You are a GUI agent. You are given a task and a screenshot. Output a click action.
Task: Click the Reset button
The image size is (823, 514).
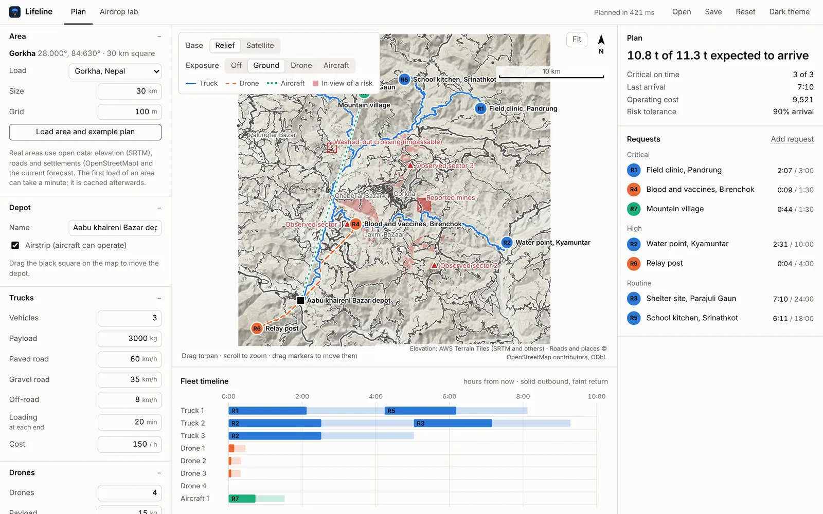pyautogui.click(x=745, y=12)
